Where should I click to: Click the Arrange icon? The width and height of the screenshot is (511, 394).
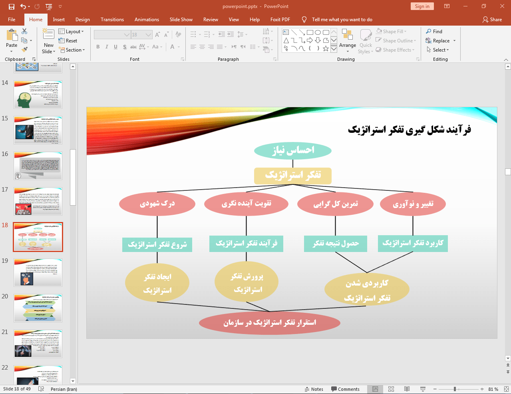coord(347,35)
